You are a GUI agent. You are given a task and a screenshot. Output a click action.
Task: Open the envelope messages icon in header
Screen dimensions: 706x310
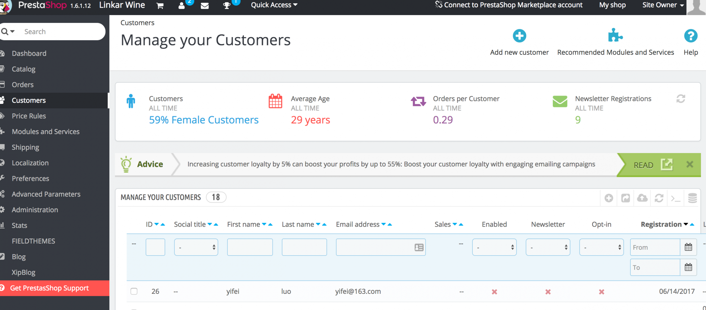click(x=204, y=6)
